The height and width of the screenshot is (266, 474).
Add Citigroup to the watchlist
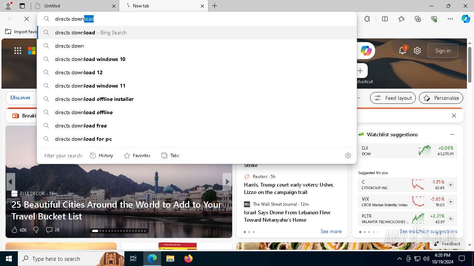pos(451,185)
